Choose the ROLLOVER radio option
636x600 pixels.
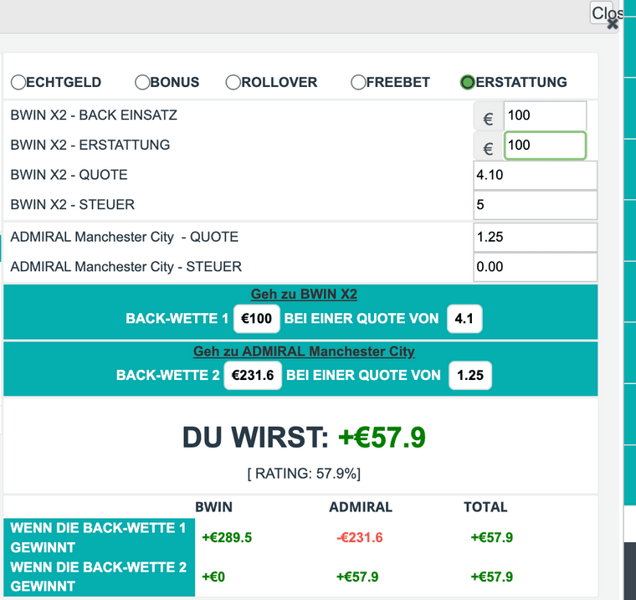pyautogui.click(x=233, y=82)
